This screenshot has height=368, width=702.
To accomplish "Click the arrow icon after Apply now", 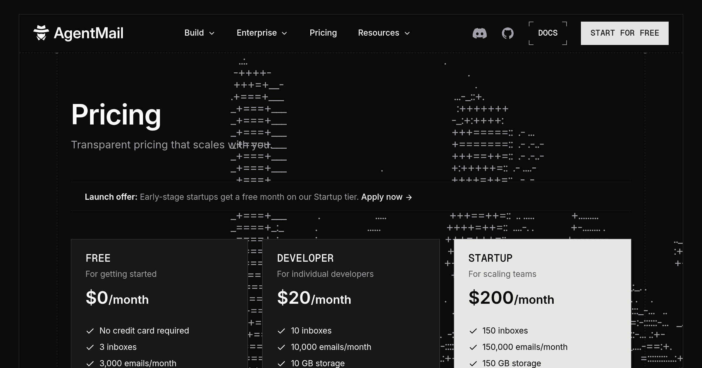I will [409, 197].
